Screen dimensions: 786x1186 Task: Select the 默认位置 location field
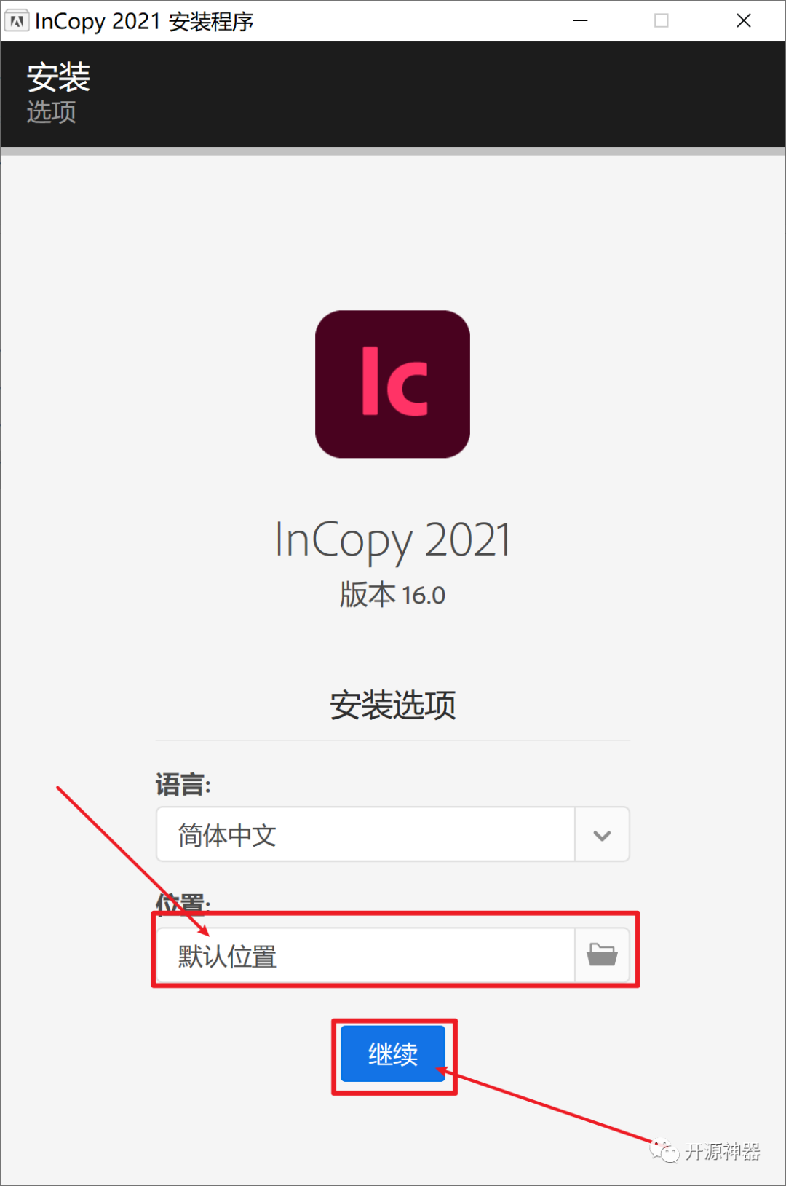365,955
